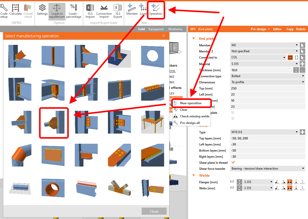
Task: Toggle Loads in equilibrium
Action: click(57, 11)
